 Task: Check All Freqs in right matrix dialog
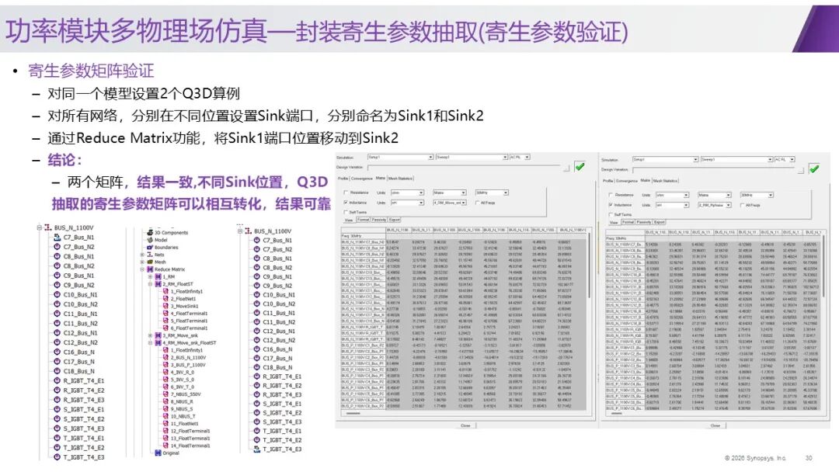click(742, 205)
